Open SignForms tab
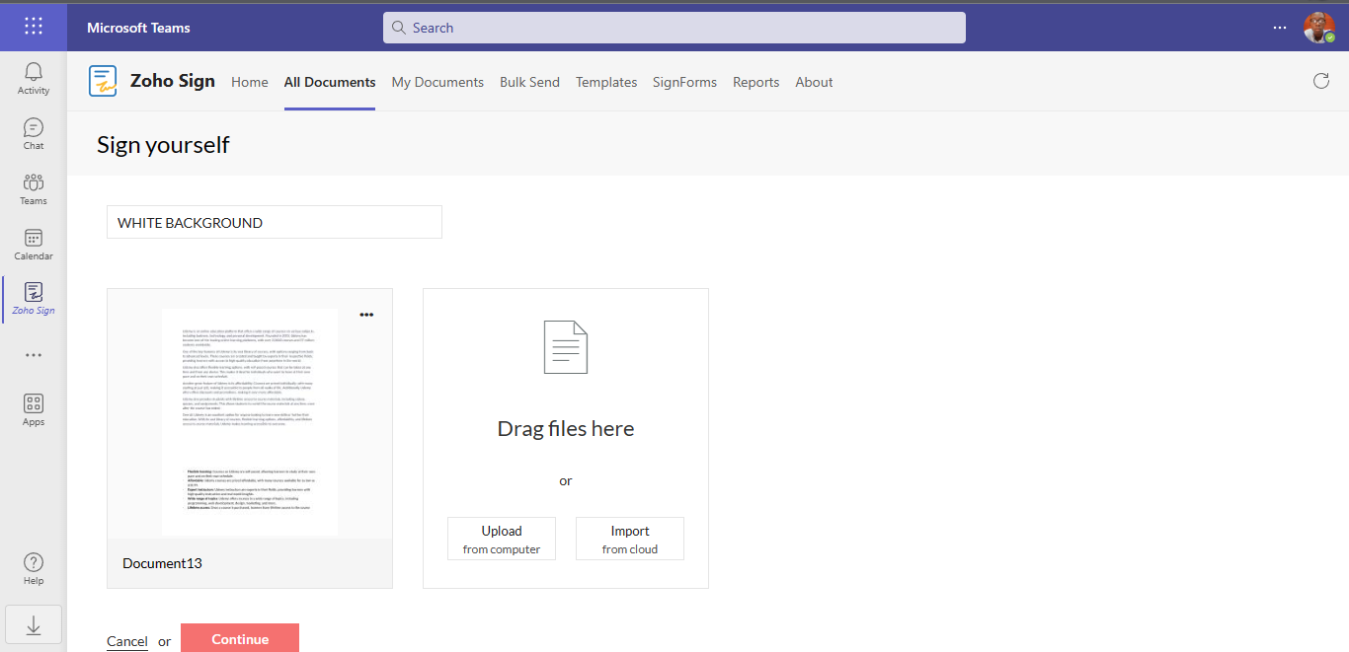Screen dimensions: 1349x652 [x=684, y=82]
